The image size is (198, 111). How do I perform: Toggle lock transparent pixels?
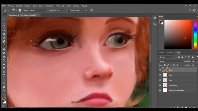165,65
